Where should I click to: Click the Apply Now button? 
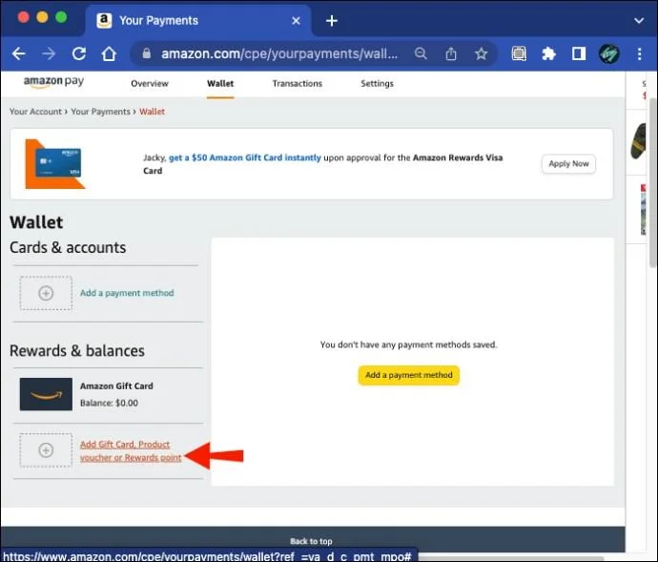coord(568,164)
